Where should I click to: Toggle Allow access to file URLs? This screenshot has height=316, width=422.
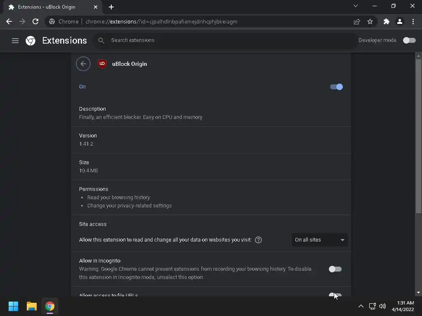(x=335, y=295)
